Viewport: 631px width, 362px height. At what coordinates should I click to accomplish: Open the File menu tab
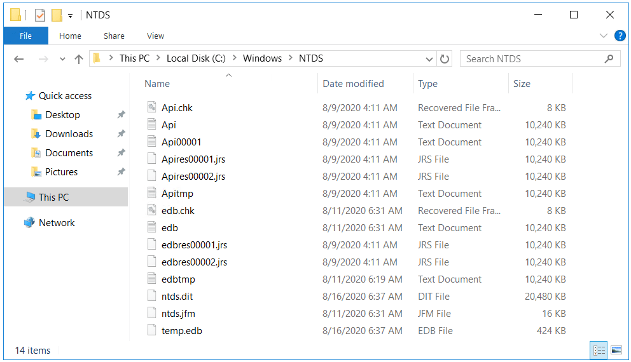point(25,36)
